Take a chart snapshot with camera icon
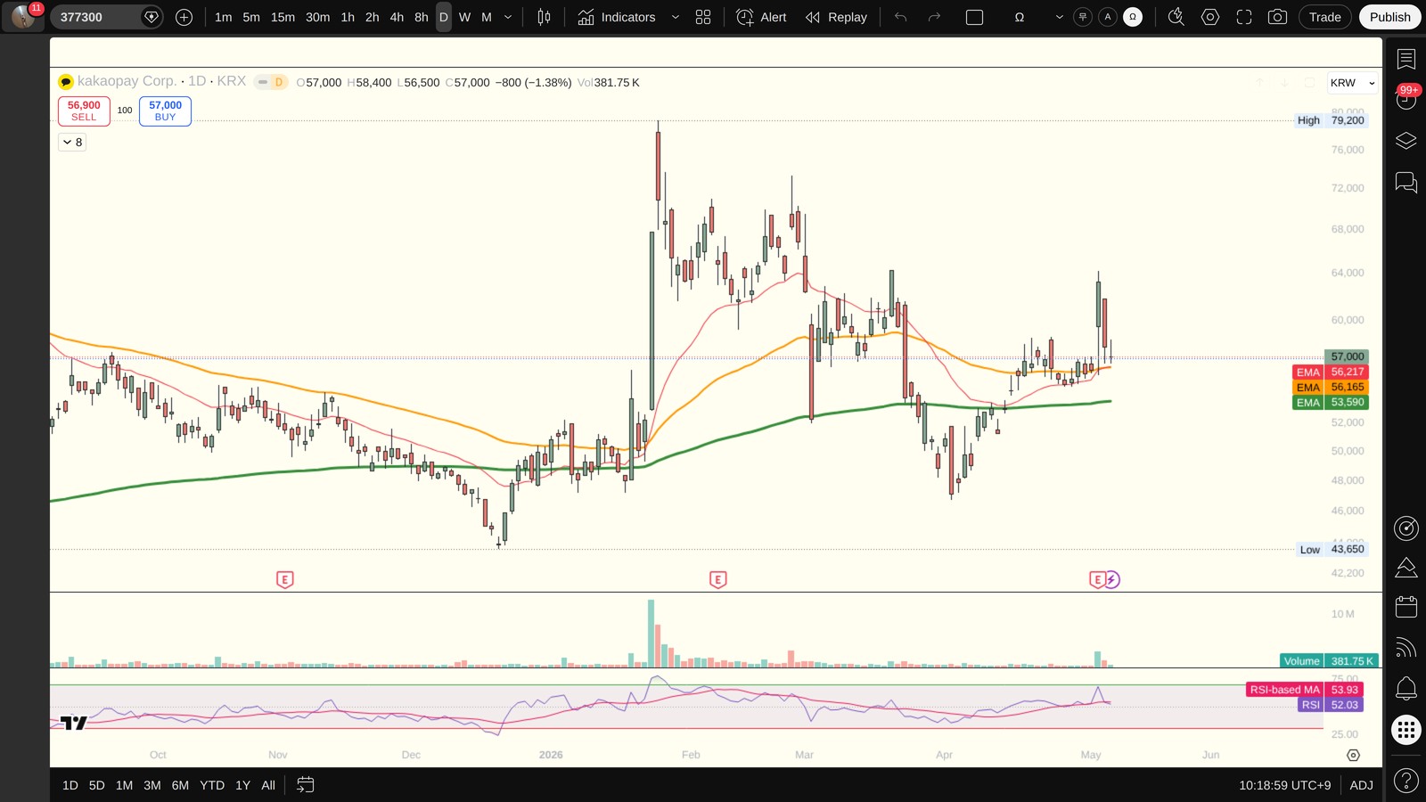 [x=1277, y=17]
